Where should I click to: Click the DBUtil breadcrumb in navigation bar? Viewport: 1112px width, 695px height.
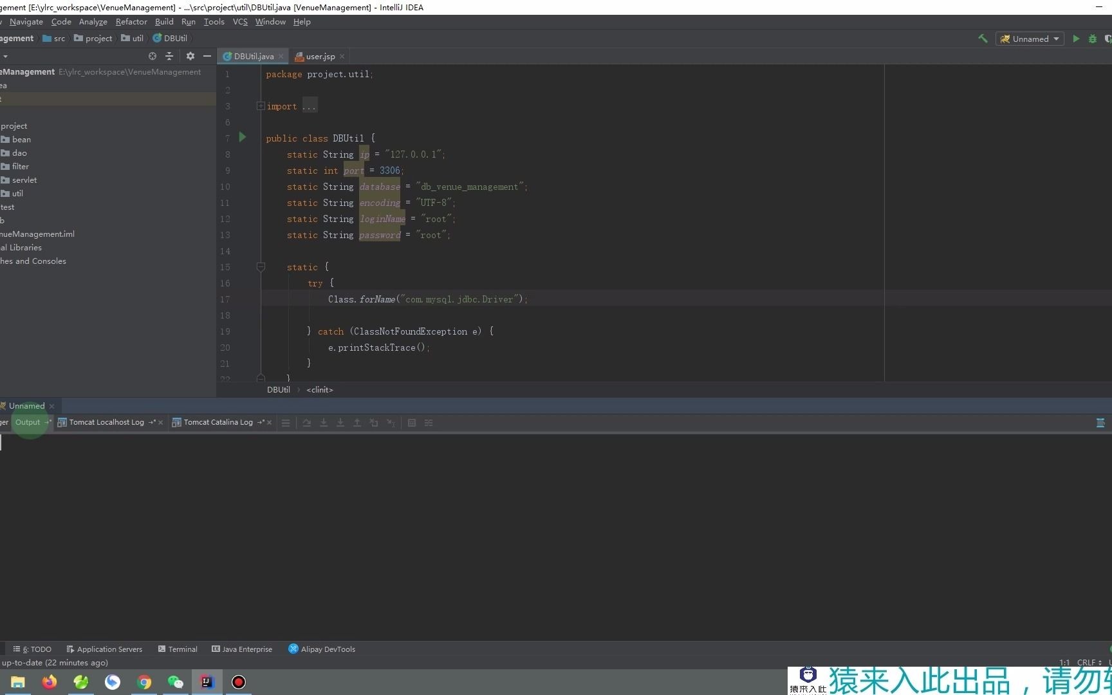point(170,39)
